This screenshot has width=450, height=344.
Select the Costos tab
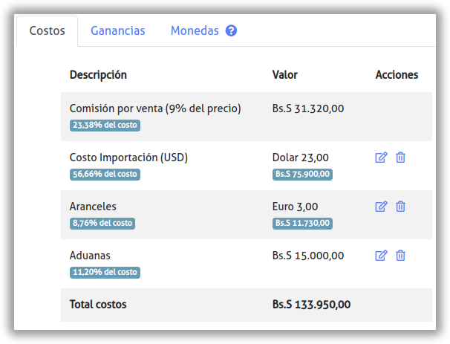tap(47, 31)
